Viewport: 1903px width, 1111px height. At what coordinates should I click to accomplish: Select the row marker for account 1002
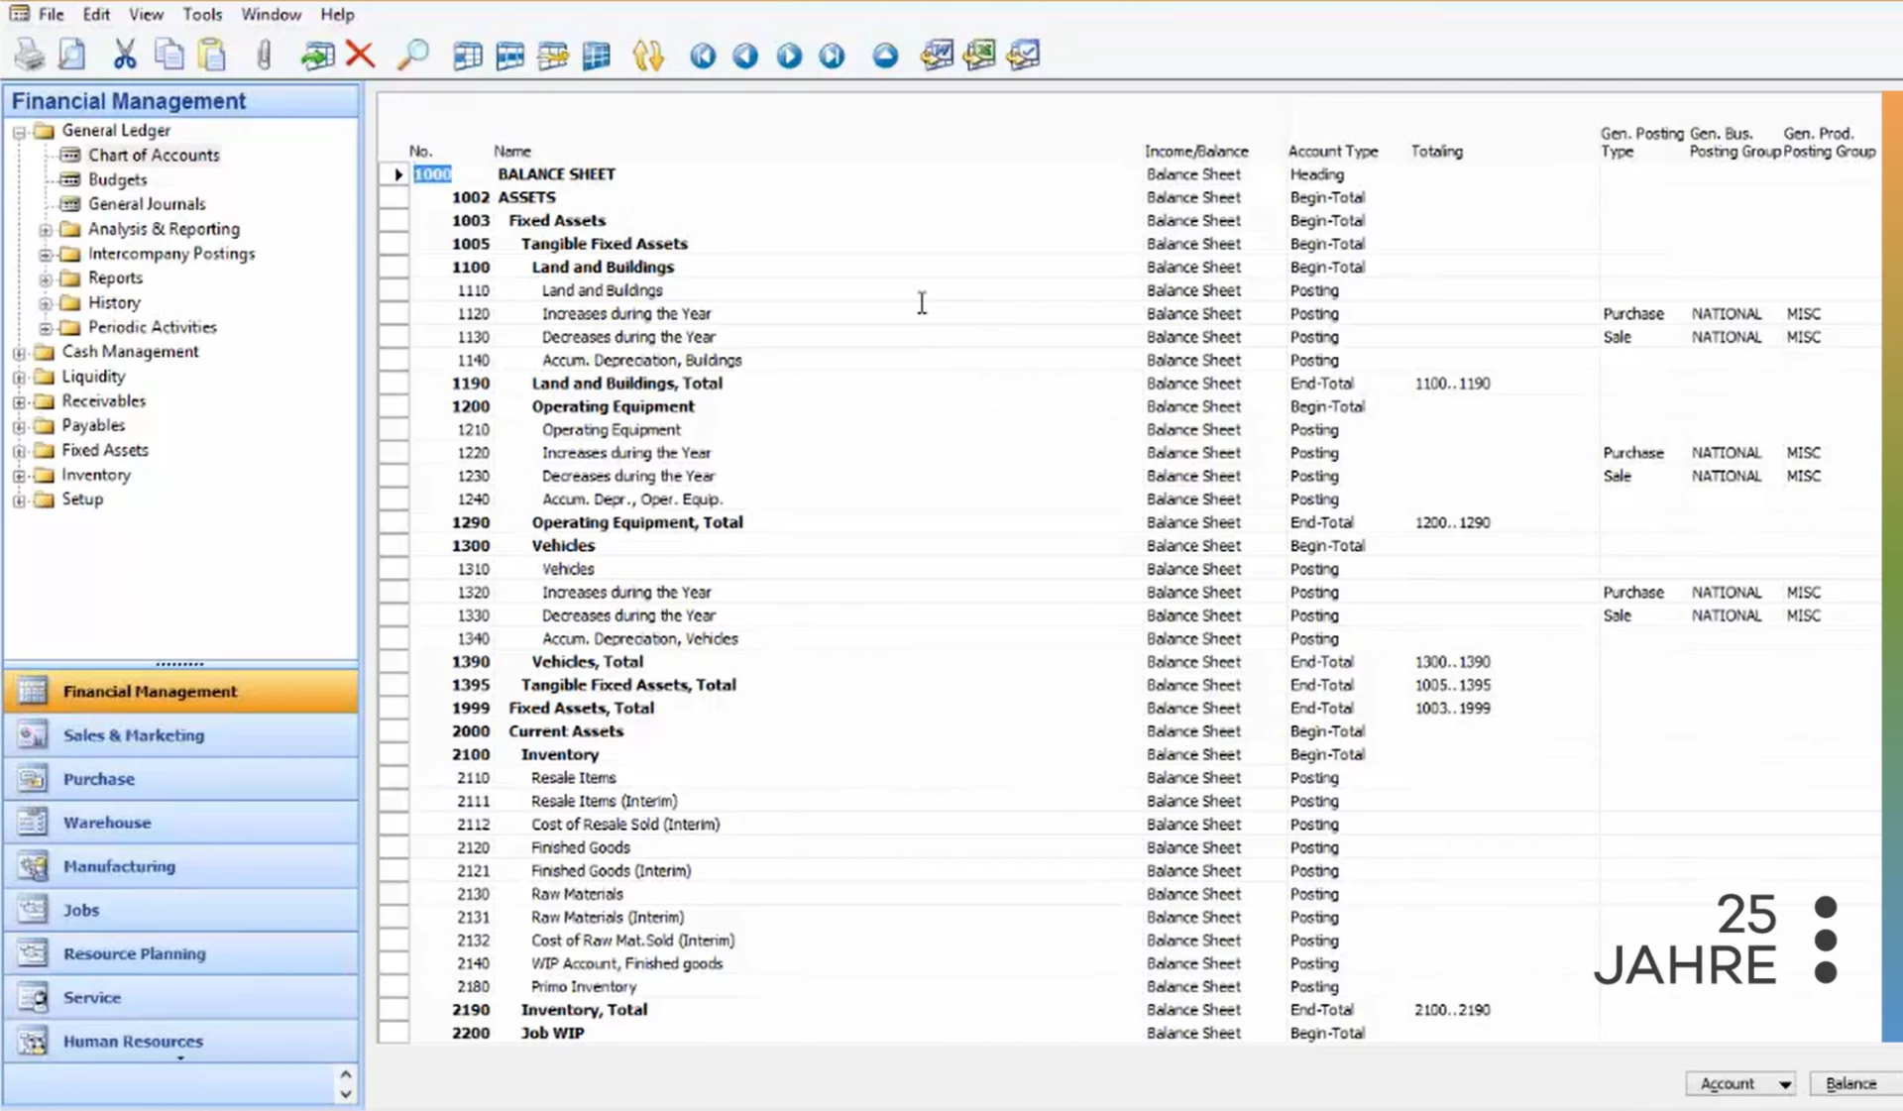coord(393,197)
